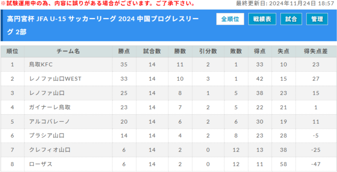Click the 失点 column header

click(283, 51)
